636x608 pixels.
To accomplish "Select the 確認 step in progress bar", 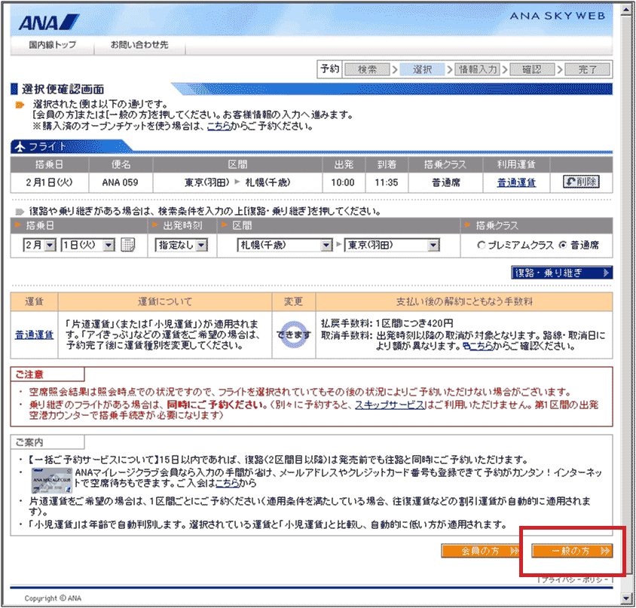I will (532, 69).
